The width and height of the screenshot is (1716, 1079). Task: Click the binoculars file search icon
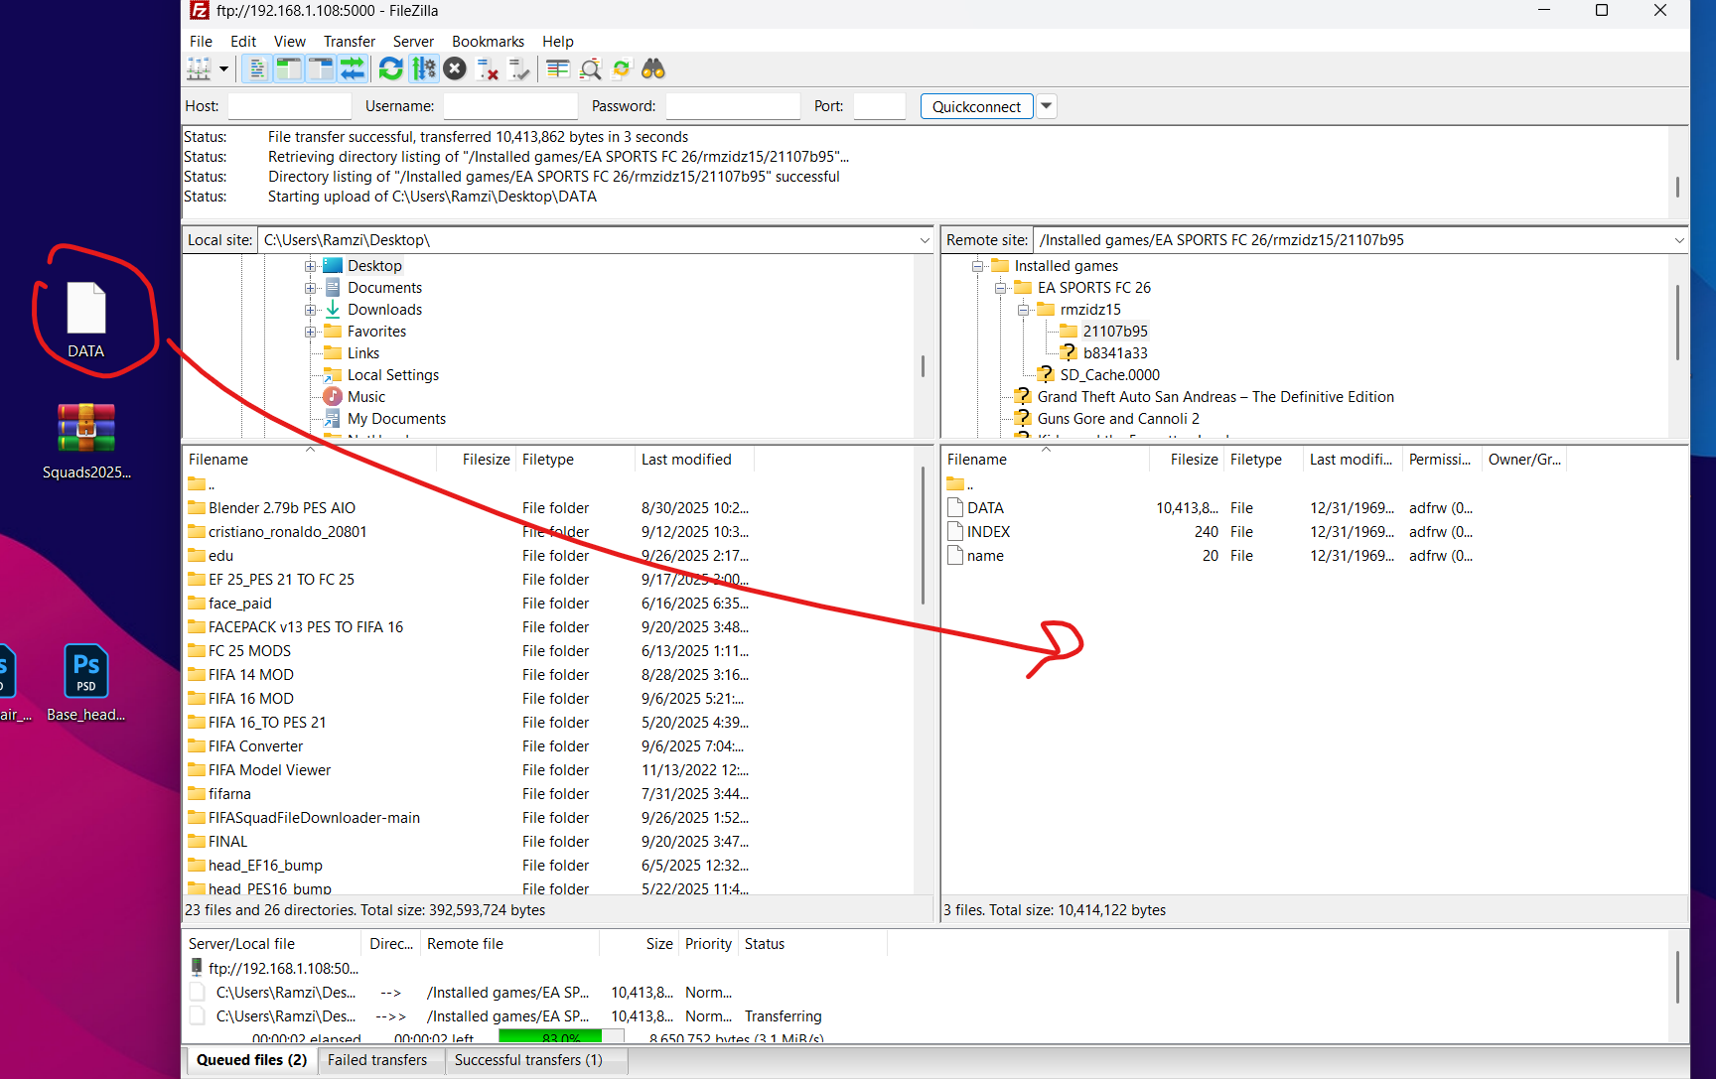652,68
